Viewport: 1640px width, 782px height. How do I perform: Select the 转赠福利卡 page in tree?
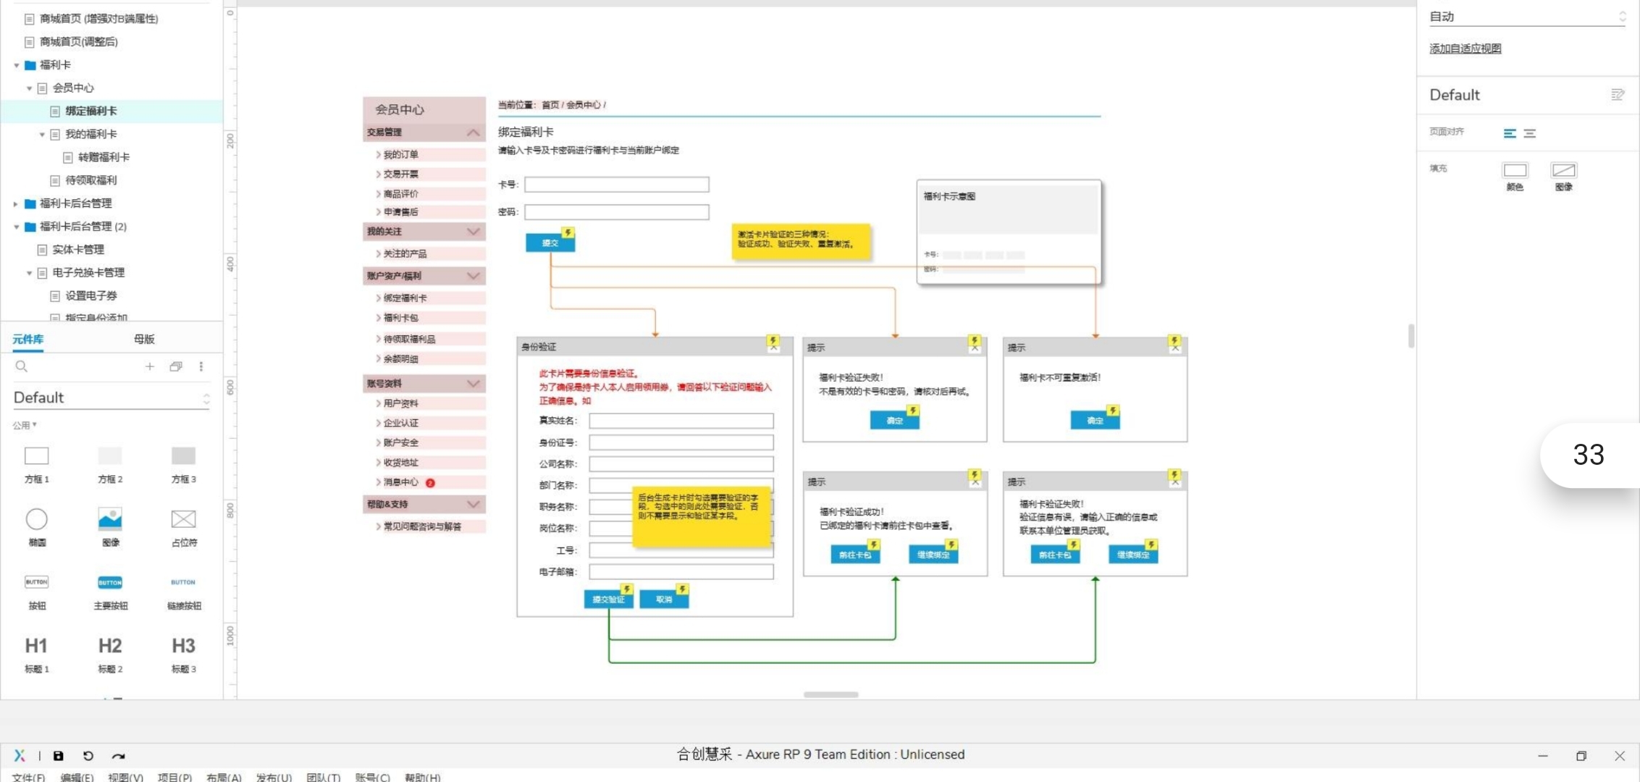pyautogui.click(x=104, y=157)
